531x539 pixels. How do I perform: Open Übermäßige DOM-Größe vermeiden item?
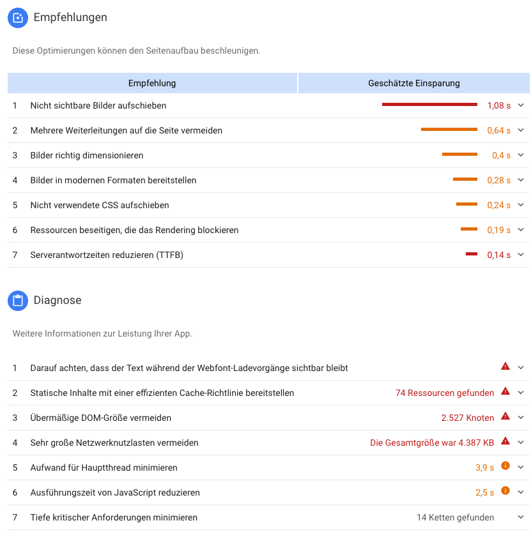(x=268, y=418)
